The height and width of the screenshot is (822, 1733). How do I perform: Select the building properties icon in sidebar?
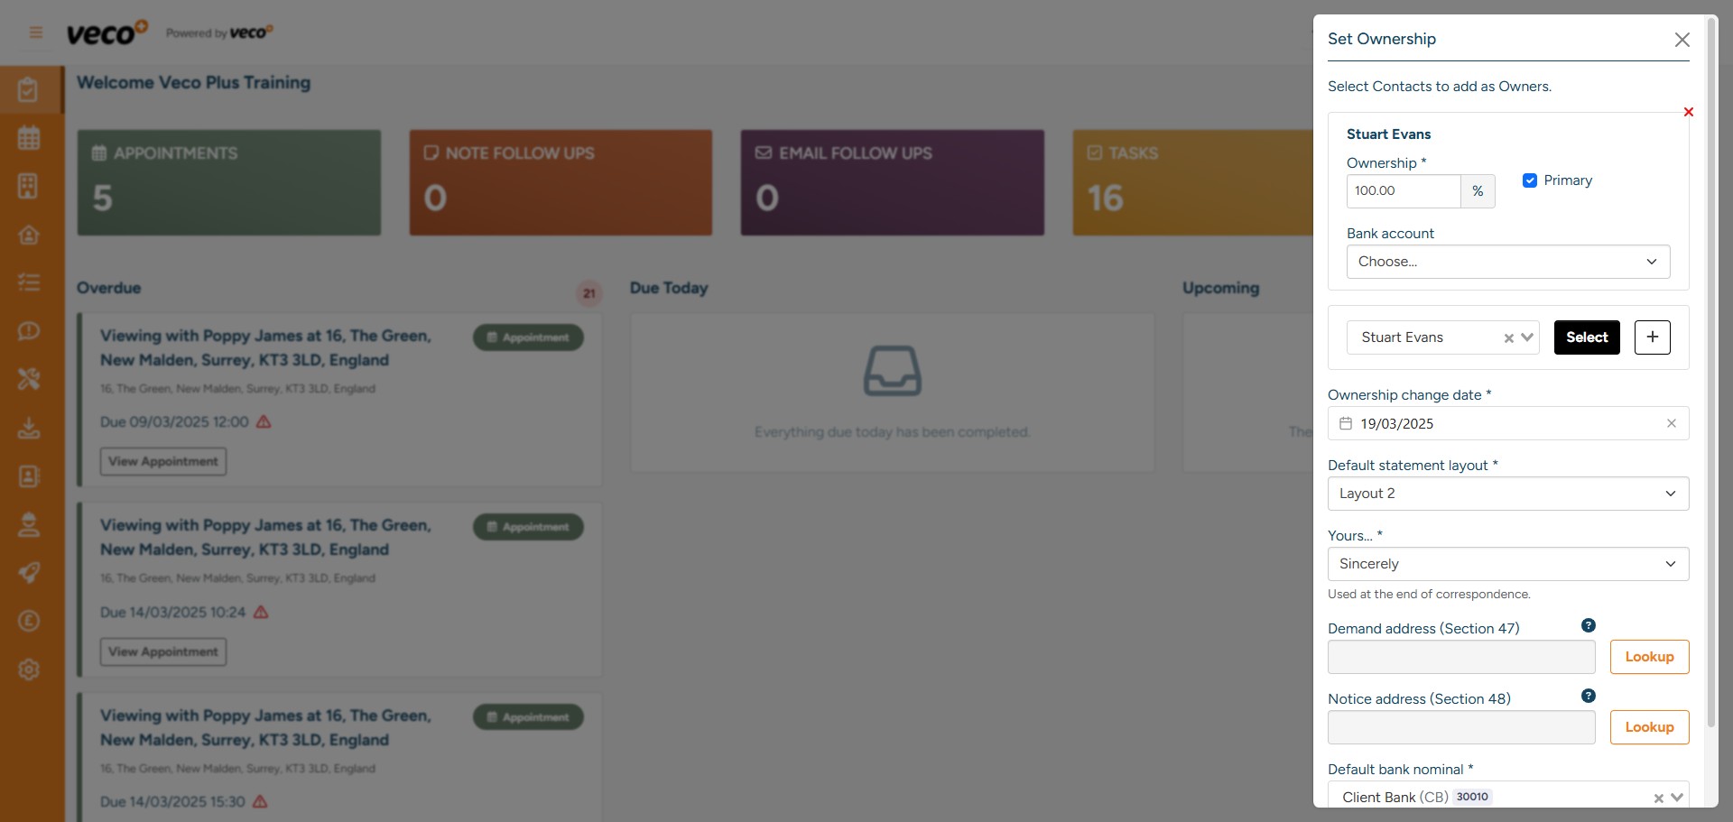click(x=30, y=186)
